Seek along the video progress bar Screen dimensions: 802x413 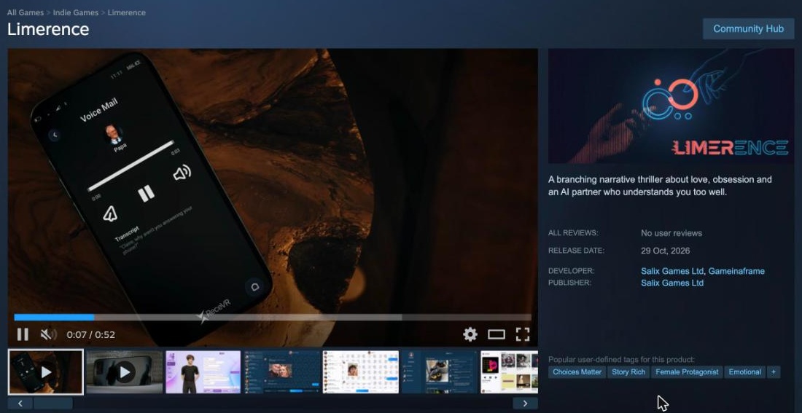click(273, 318)
